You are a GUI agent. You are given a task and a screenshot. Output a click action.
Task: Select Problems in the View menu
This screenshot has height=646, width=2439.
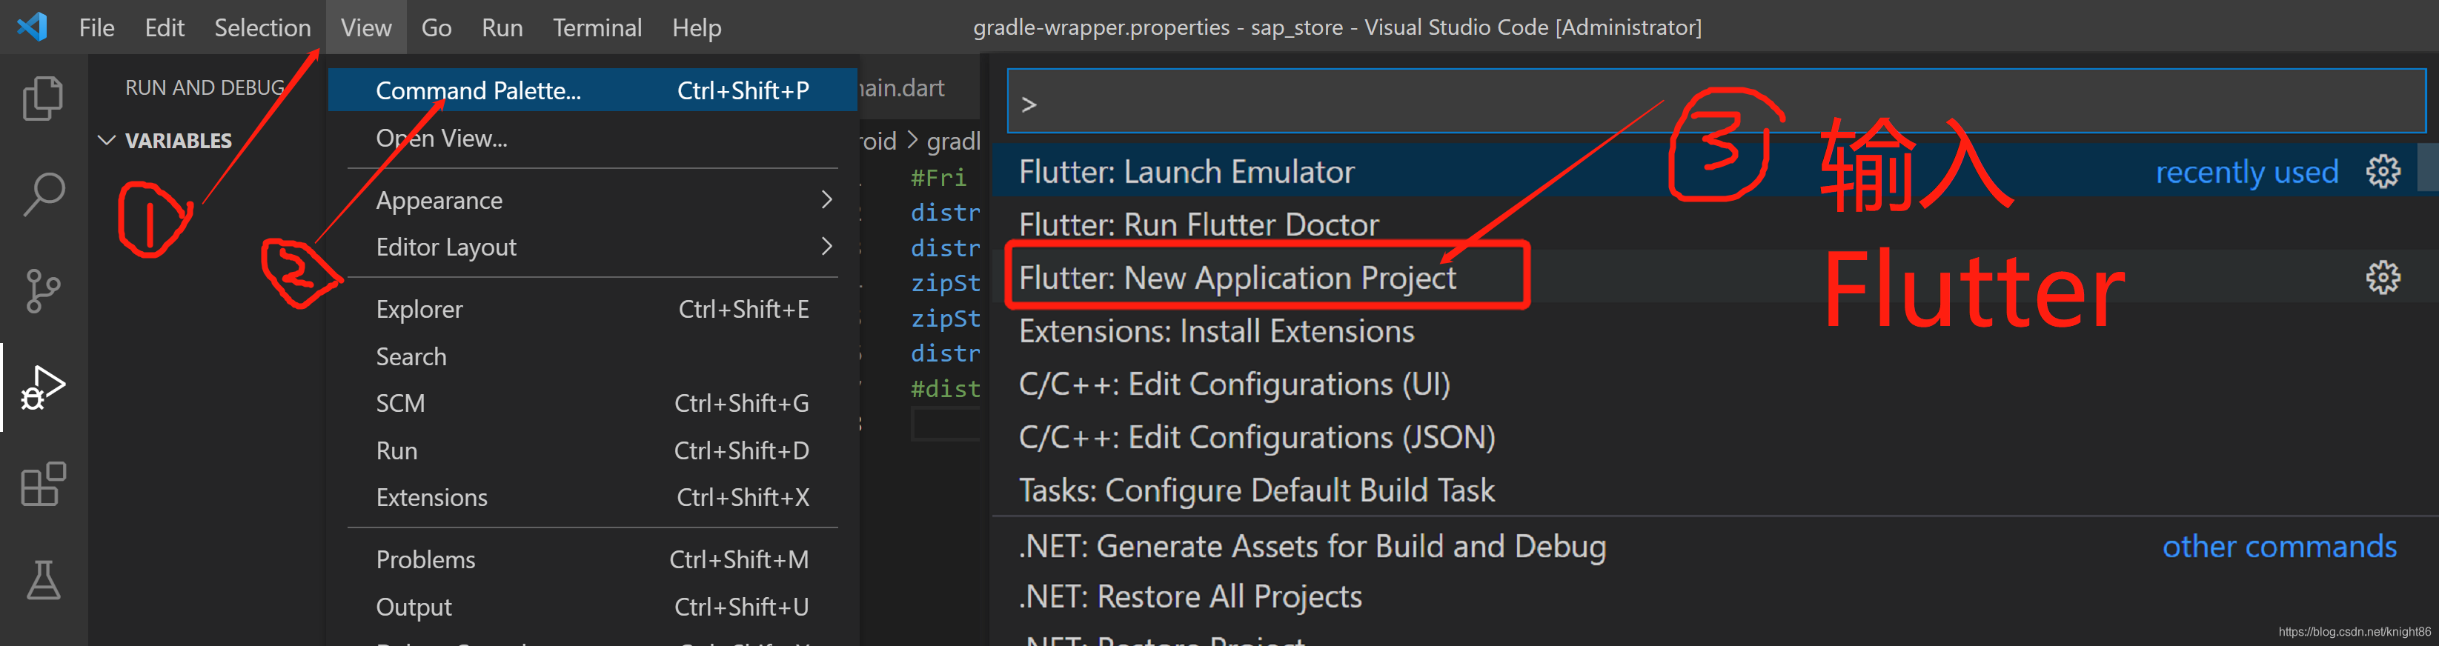[x=593, y=560]
